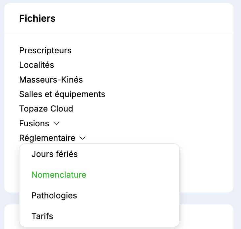Open Topaze Cloud
This screenshot has height=229, width=241.
(46, 109)
